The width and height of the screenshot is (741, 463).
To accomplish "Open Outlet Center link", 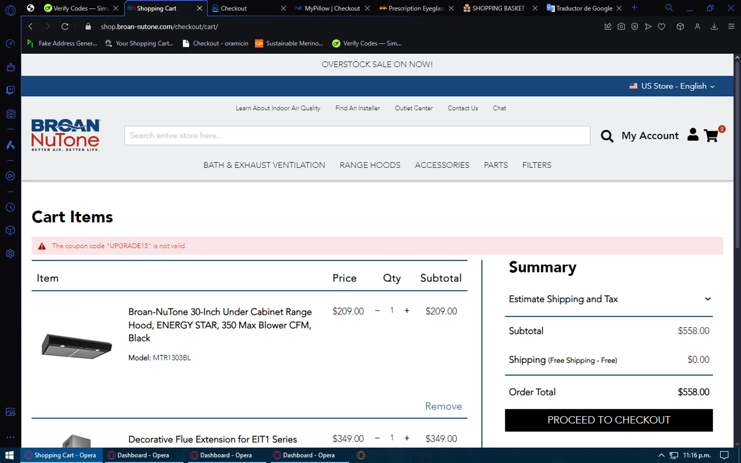I will click(x=413, y=108).
